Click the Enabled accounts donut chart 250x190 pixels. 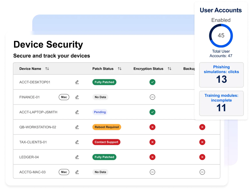point(221,36)
